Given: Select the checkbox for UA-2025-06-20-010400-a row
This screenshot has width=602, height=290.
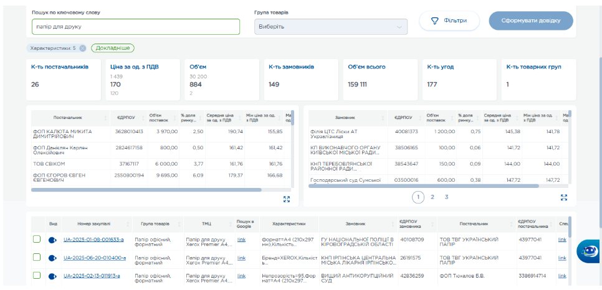Looking at the screenshot, I should (37, 258).
